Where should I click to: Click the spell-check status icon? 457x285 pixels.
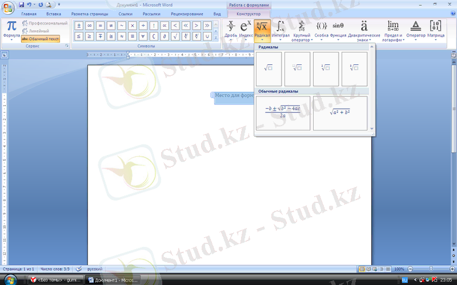(x=78, y=269)
